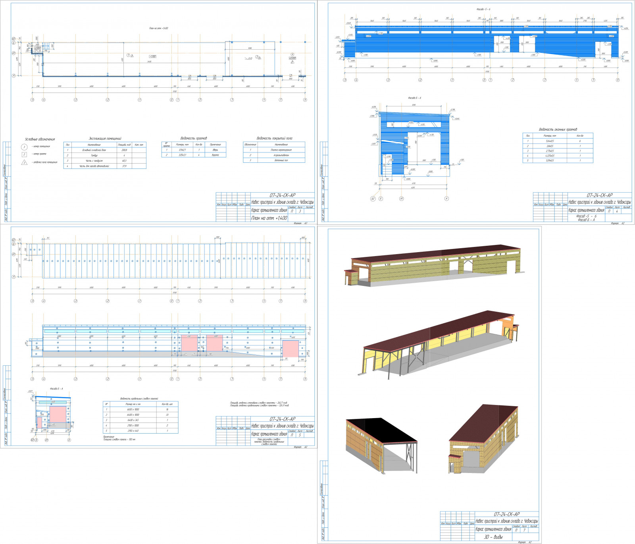Viewport: 635px width, 544px height.
Task: Click the blue Фасад Б - А elevation on sheet 4
Action: point(415,144)
